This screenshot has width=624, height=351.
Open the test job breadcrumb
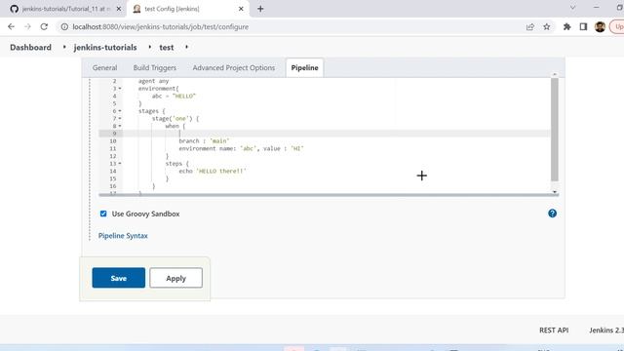click(x=167, y=47)
